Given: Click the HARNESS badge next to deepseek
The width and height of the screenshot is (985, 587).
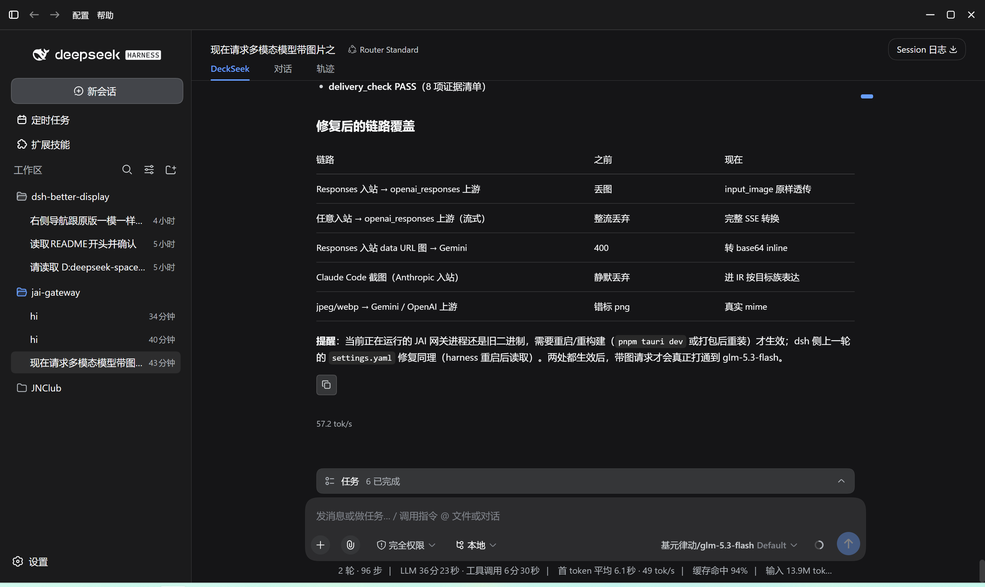Looking at the screenshot, I should [x=143, y=55].
